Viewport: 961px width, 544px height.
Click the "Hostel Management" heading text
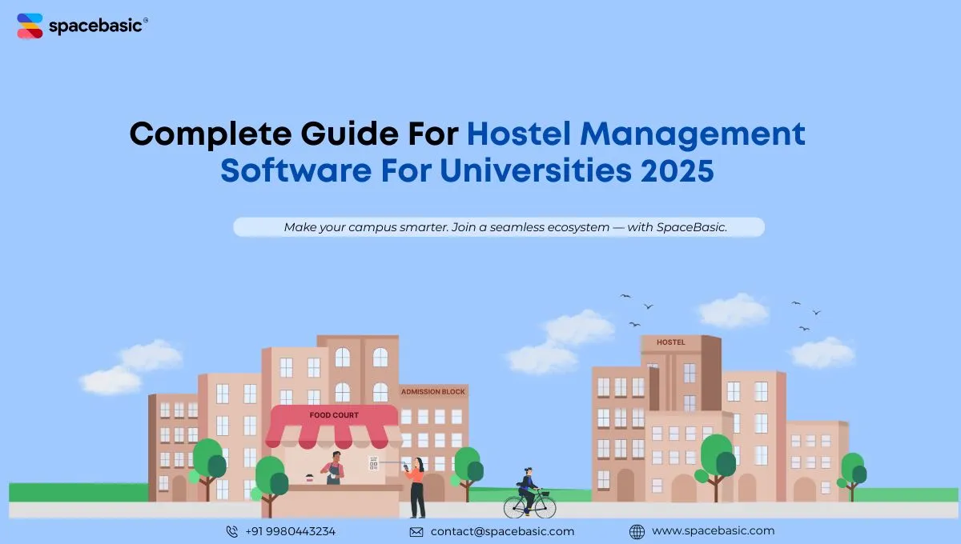637,134
